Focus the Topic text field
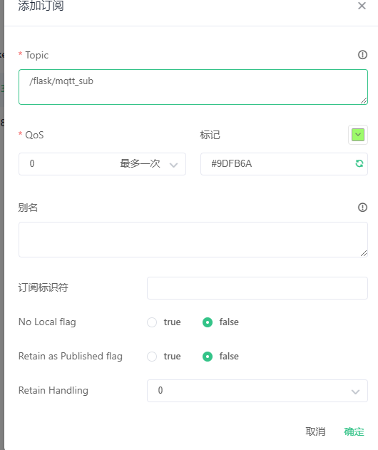This screenshot has height=450, width=378. coord(193,87)
